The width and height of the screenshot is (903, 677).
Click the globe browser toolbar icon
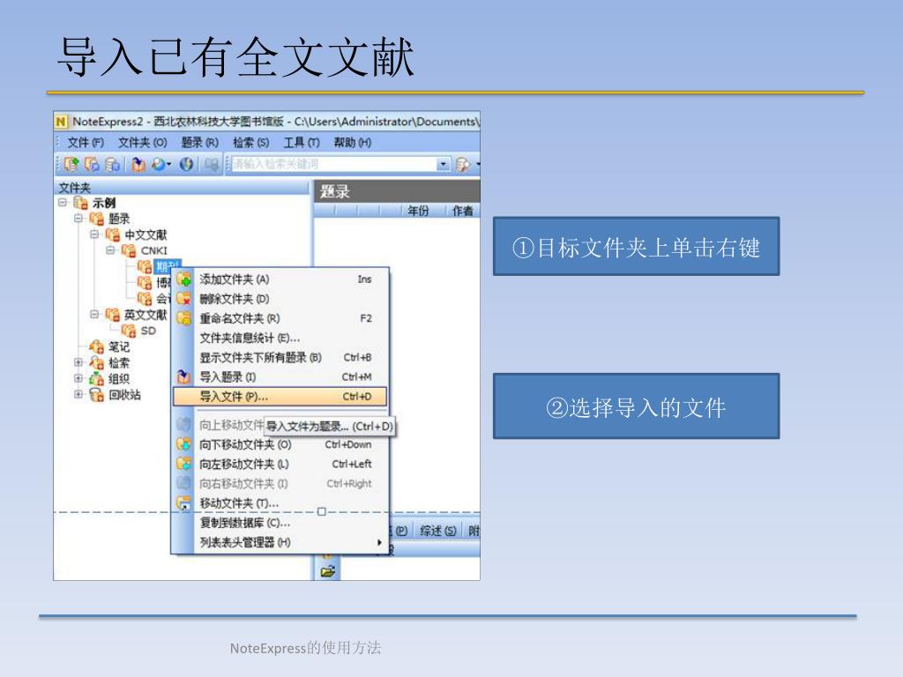point(186,165)
